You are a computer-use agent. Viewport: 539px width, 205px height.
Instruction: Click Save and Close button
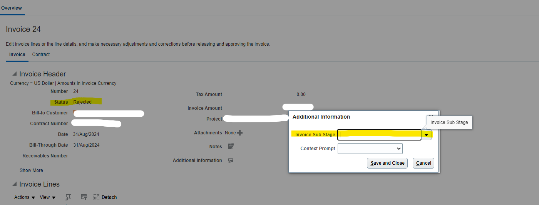tap(387, 163)
